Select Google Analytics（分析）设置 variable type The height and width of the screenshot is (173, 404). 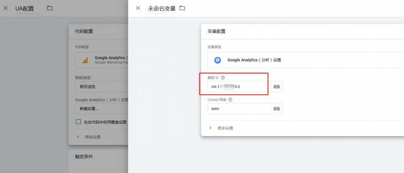(x=306, y=60)
